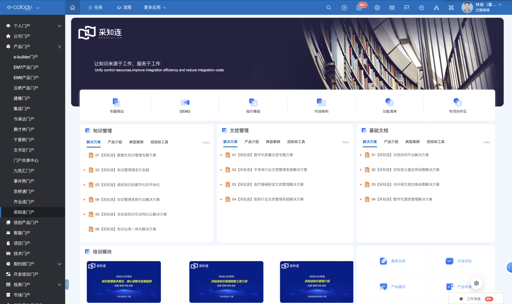The width and height of the screenshot is (512, 304).
Task: Open the first training video thumbnail
Action: pyautogui.click(x=124, y=282)
